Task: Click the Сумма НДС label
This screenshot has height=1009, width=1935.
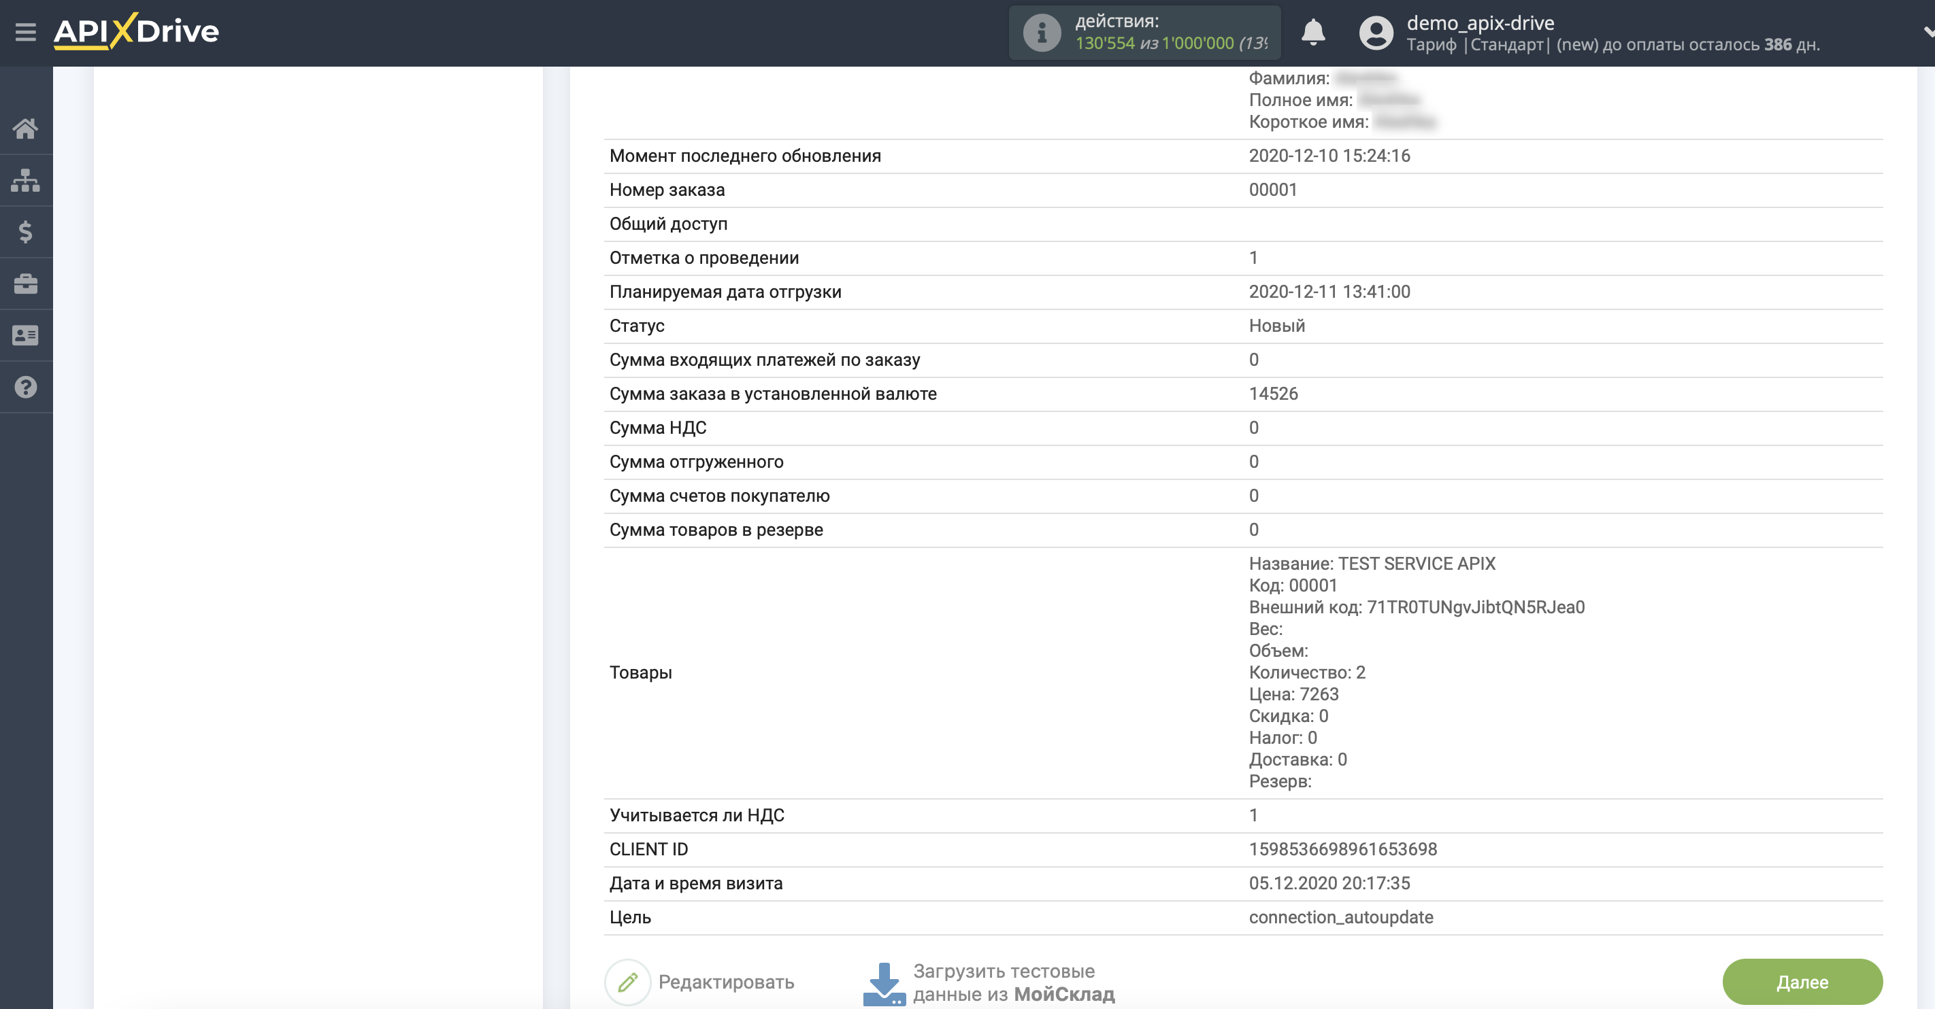Action: click(657, 428)
